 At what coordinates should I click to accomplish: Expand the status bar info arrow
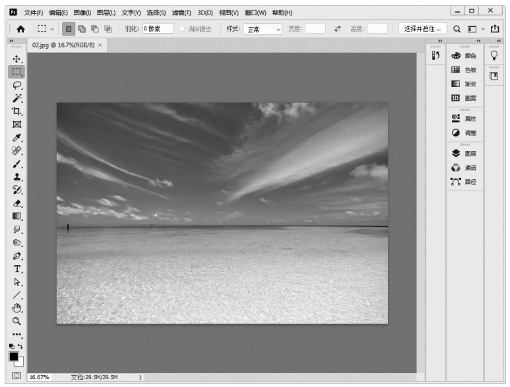tap(141, 377)
